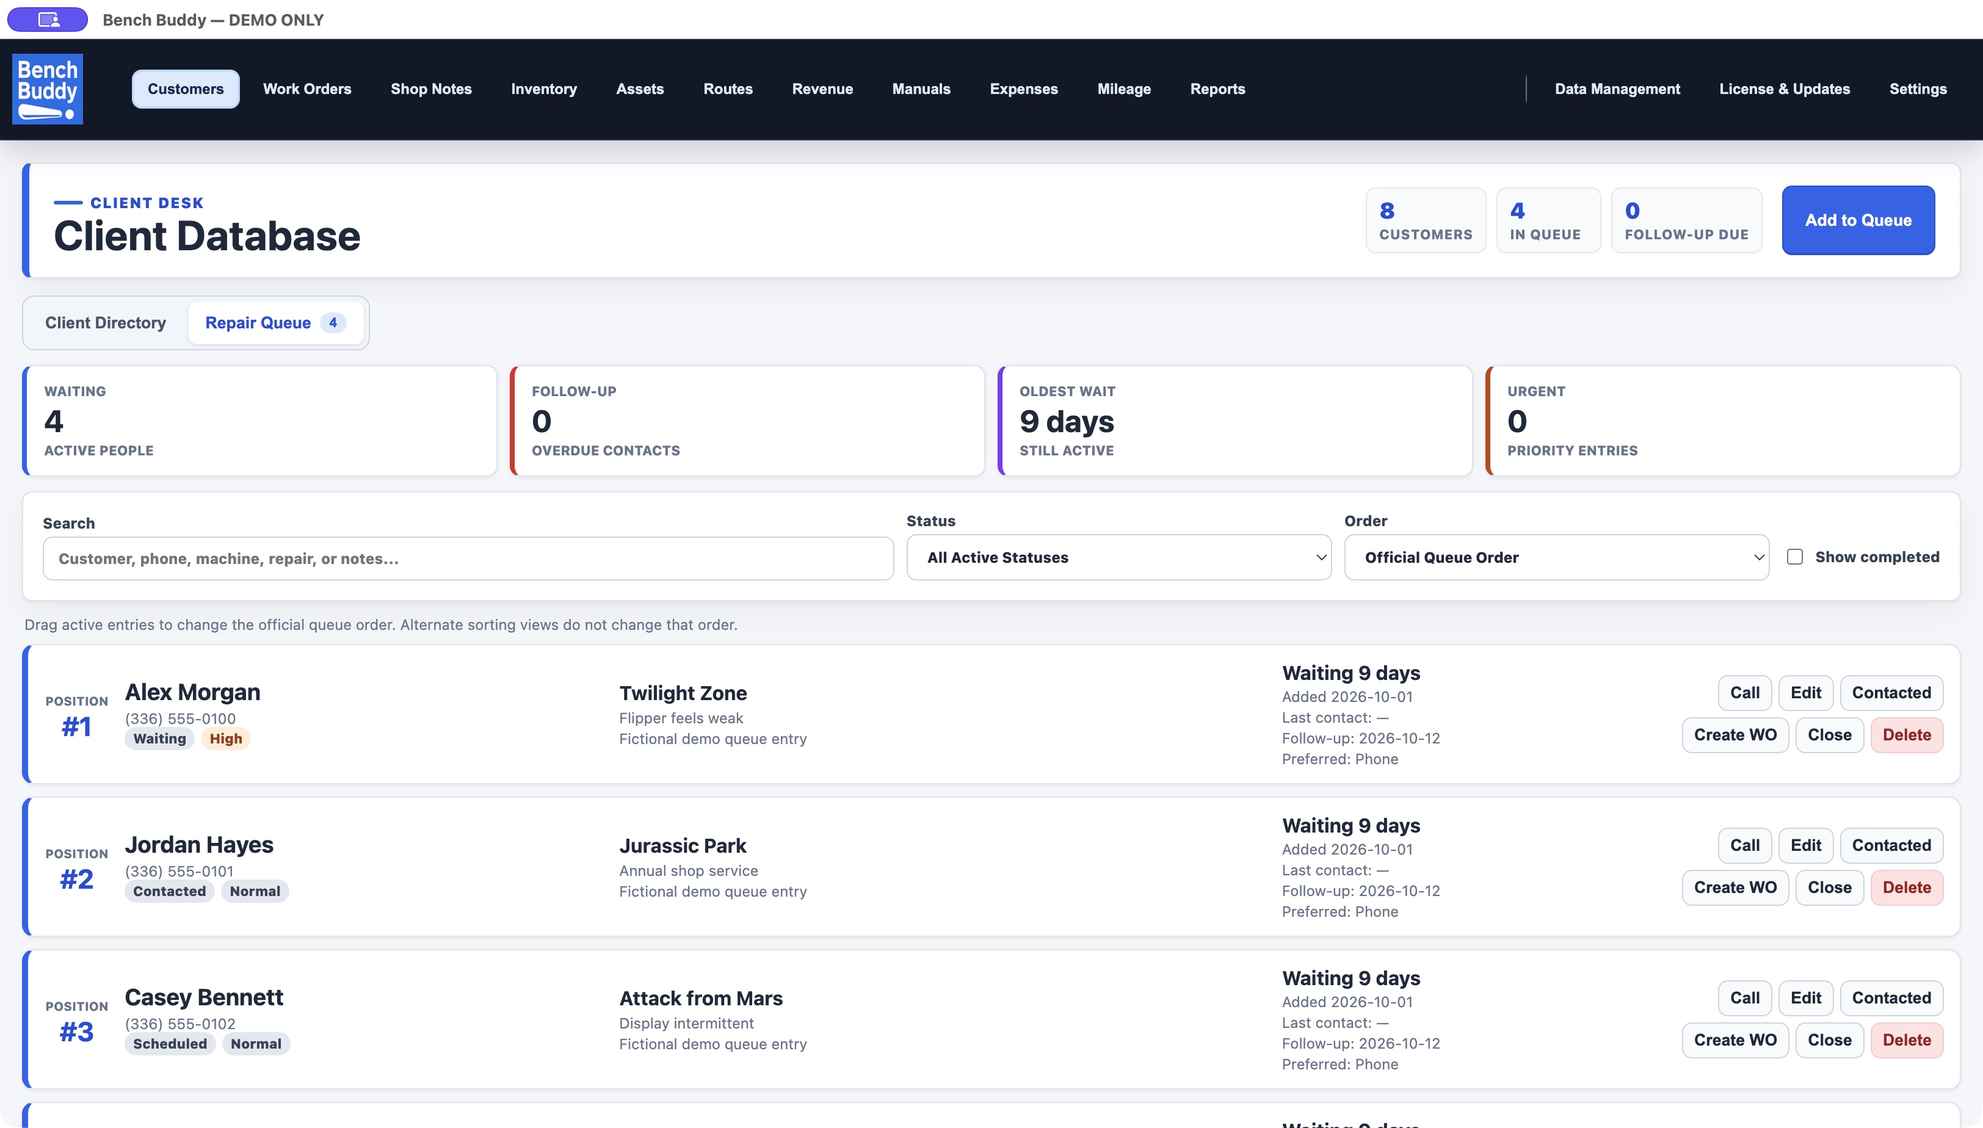Click the search field for customers

(468, 559)
